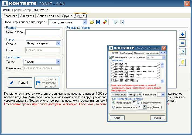
Task: Open the HTTP proxy type dropdown
Action: tap(163, 58)
